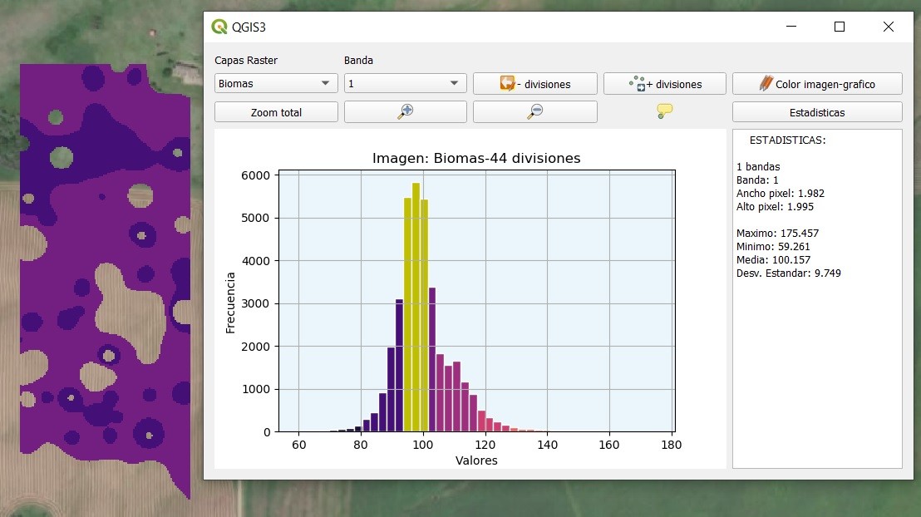Click the QGIS3 logo in title bar

pyautogui.click(x=219, y=27)
